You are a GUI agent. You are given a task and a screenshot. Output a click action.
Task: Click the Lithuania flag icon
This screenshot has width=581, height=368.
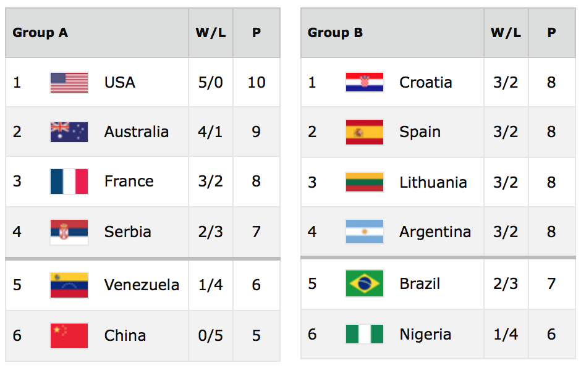click(365, 182)
